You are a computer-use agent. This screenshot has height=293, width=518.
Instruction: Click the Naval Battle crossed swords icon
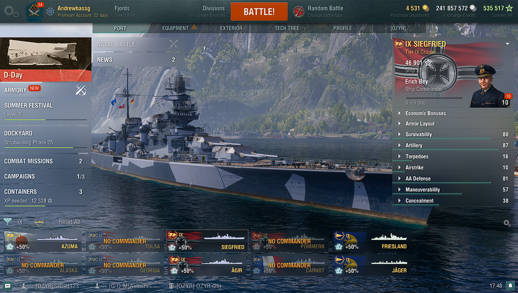coord(174,45)
